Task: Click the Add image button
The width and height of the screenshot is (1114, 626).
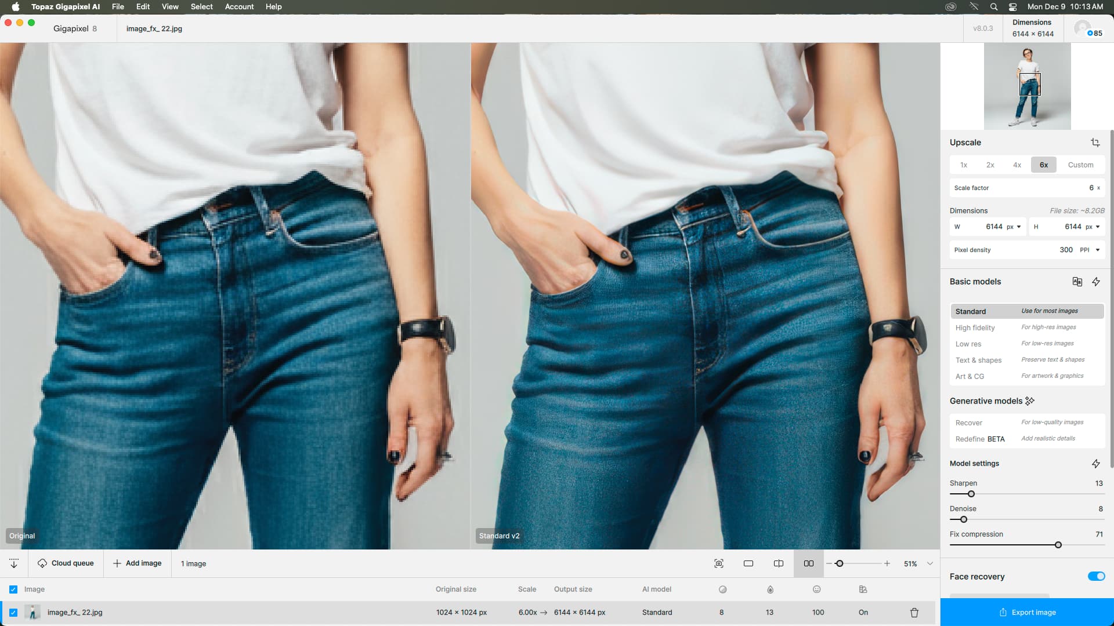Action: (138, 563)
